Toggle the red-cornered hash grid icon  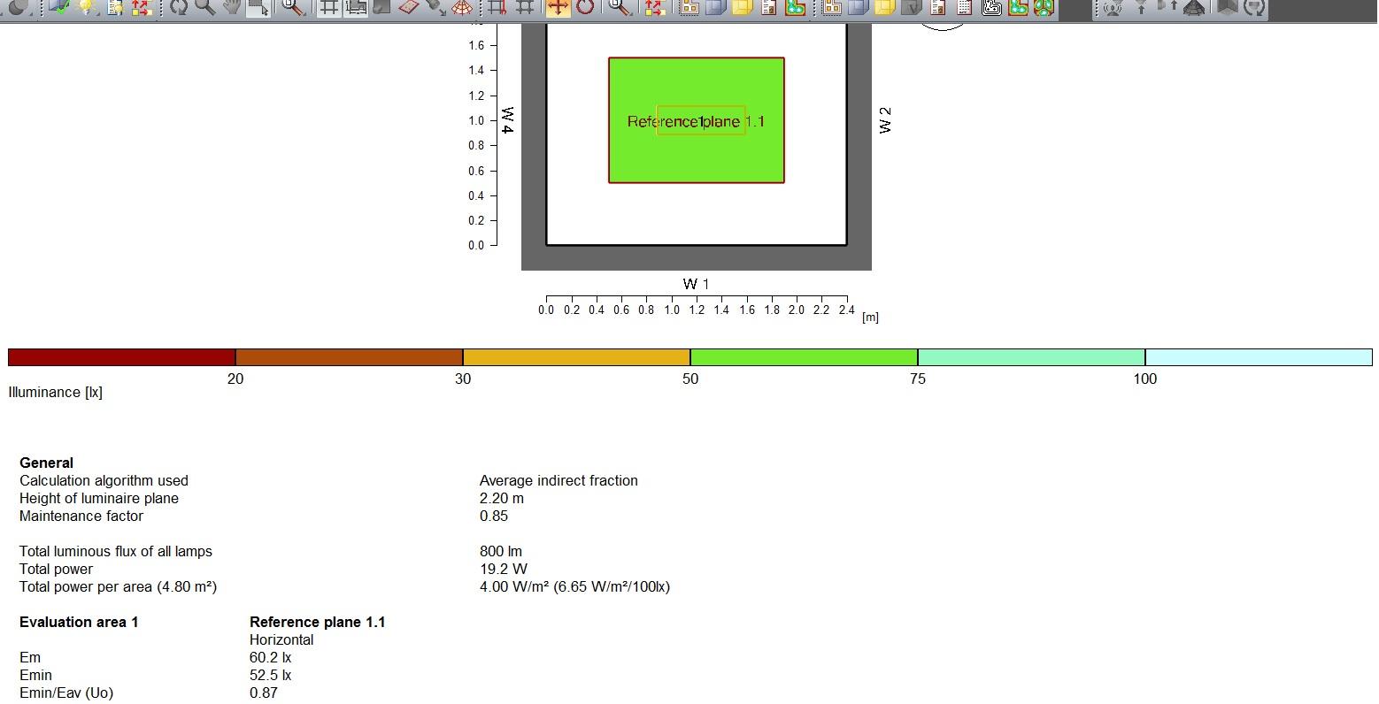pyautogui.click(x=497, y=7)
